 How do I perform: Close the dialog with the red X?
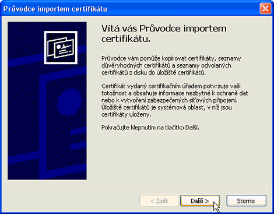(x=265, y=9)
